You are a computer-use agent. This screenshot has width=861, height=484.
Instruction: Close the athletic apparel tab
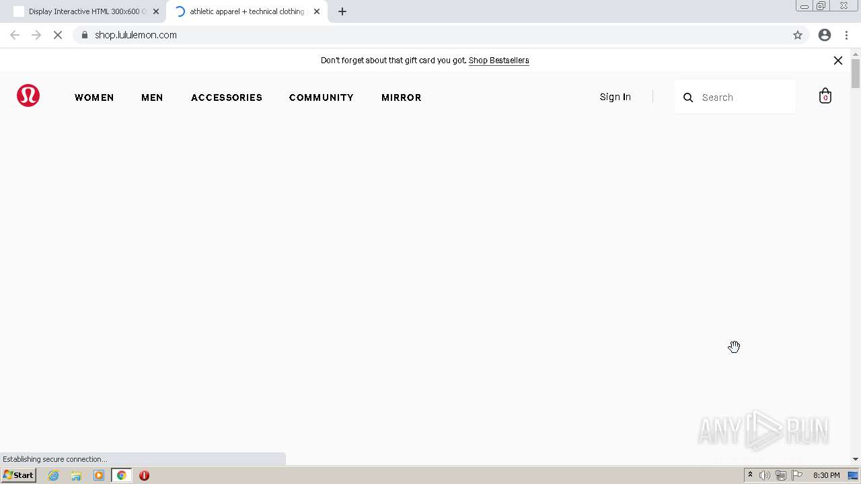tap(317, 11)
